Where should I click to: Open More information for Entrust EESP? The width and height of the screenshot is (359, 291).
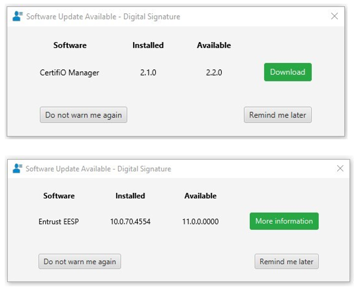coord(284,221)
